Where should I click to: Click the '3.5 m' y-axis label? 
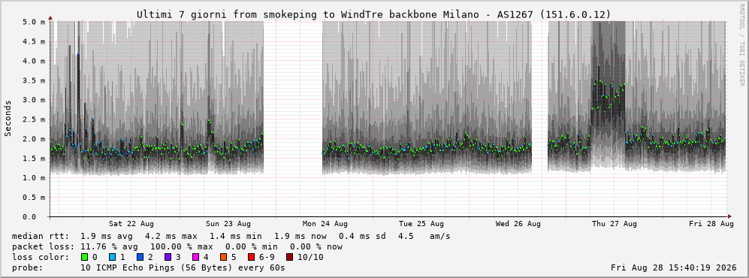click(x=34, y=80)
